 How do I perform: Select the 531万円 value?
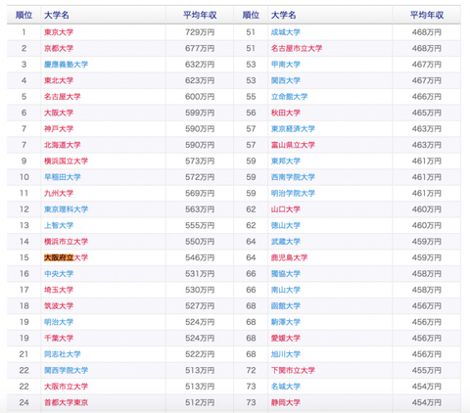pyautogui.click(x=200, y=274)
